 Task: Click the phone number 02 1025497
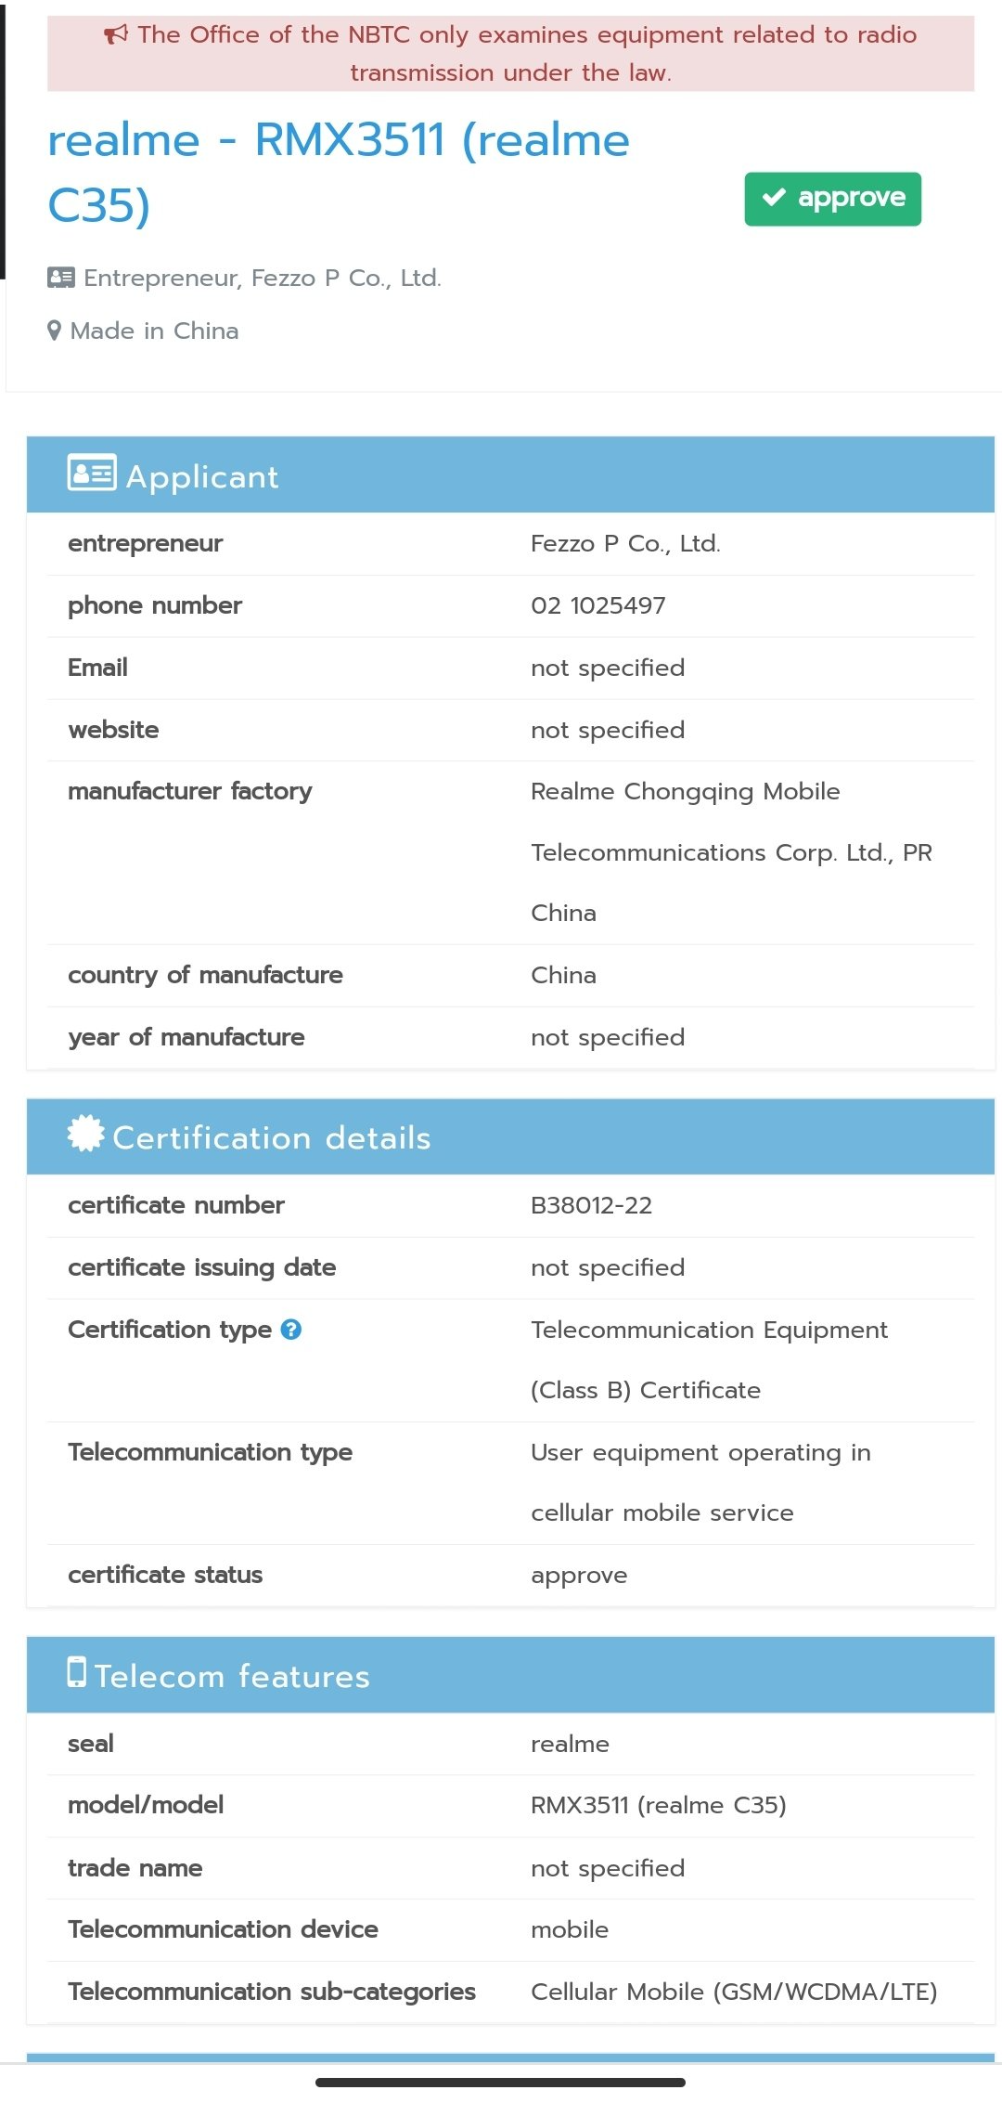598,605
